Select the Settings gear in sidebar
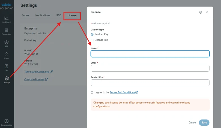The image size is (221, 128). (7, 78)
